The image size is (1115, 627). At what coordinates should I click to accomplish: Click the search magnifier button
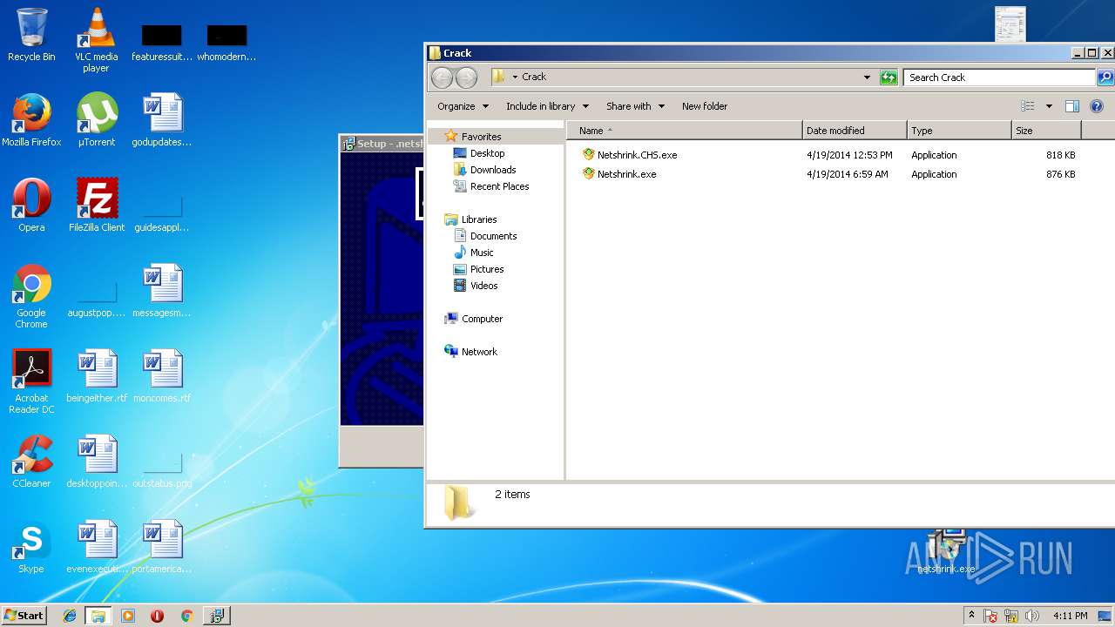(x=1105, y=78)
